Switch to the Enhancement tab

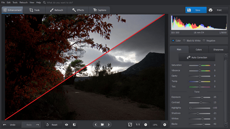pos(12,10)
